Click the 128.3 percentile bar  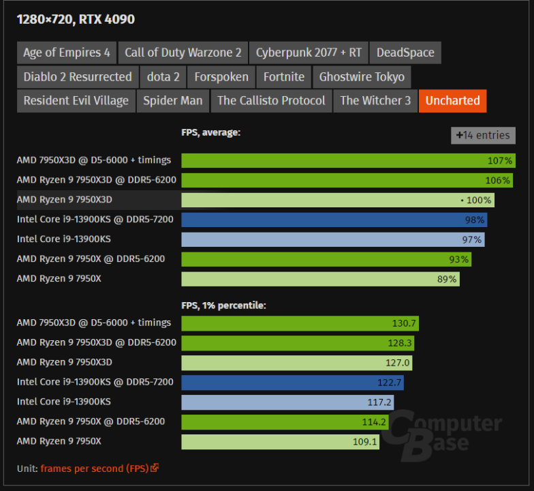tap(298, 343)
